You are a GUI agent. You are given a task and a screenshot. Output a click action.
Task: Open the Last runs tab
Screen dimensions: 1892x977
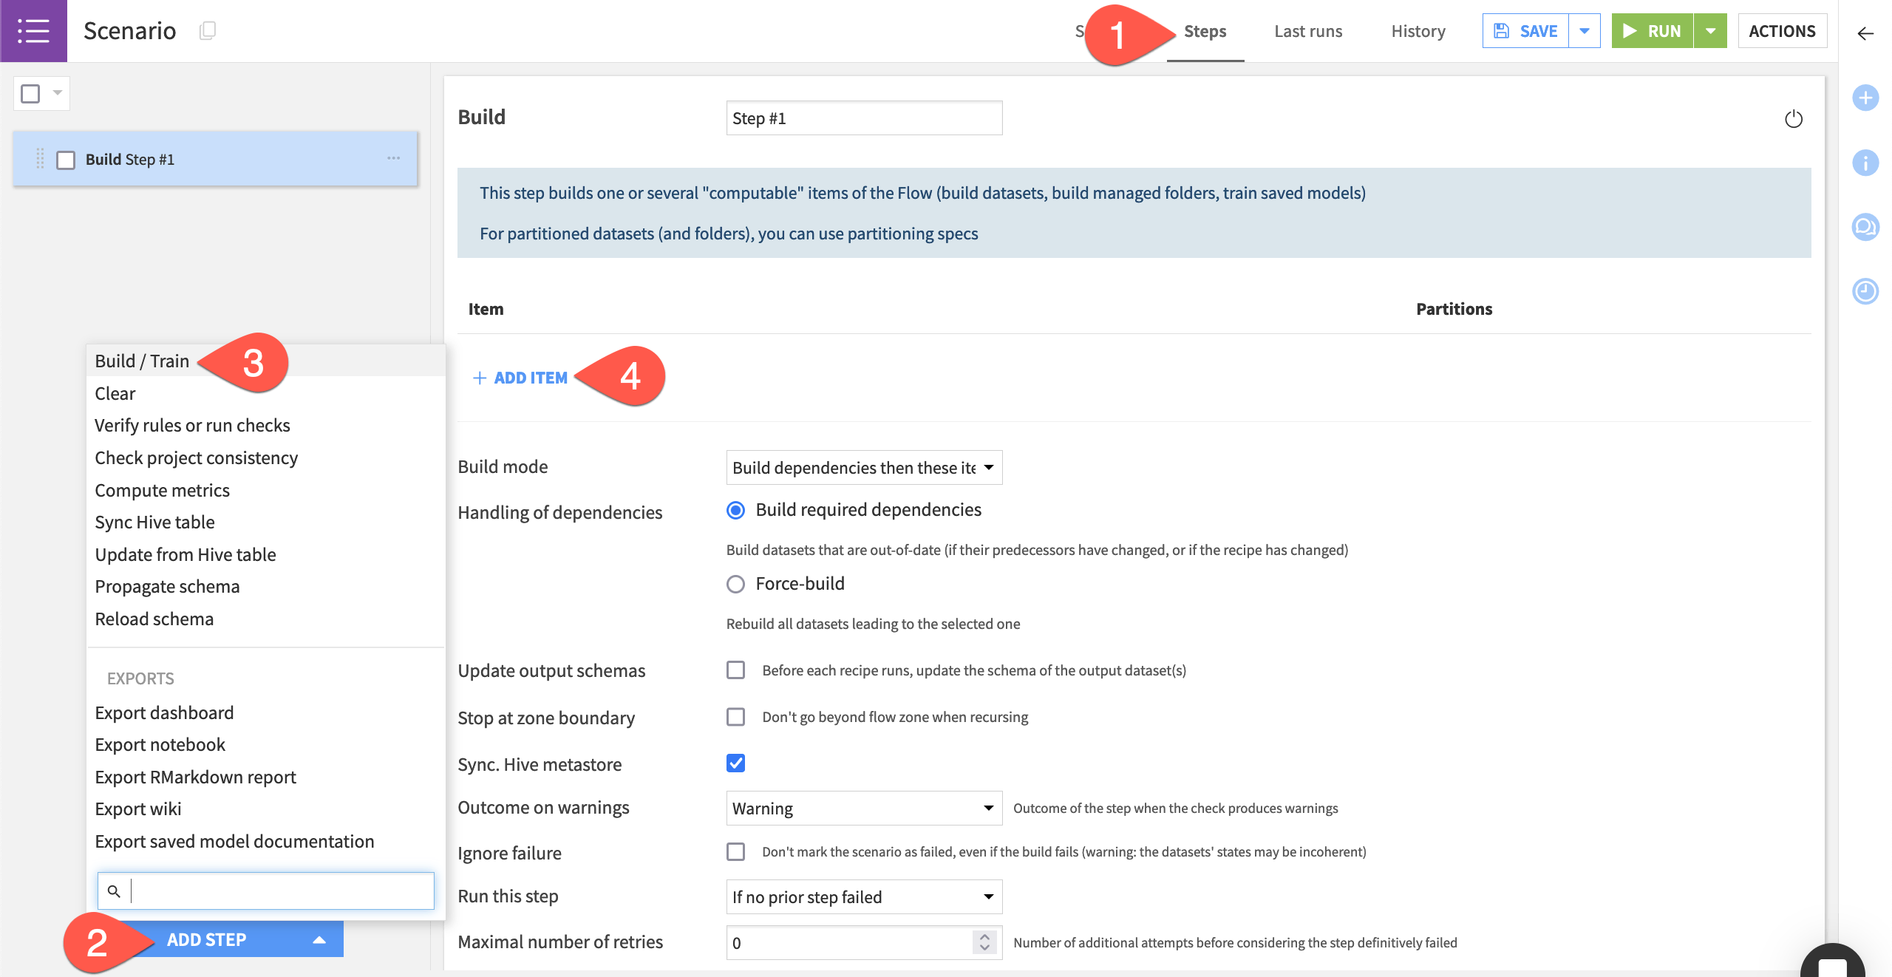(1308, 31)
